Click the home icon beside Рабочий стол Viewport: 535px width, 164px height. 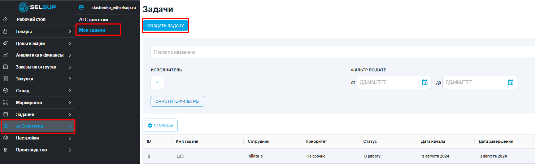(5, 19)
